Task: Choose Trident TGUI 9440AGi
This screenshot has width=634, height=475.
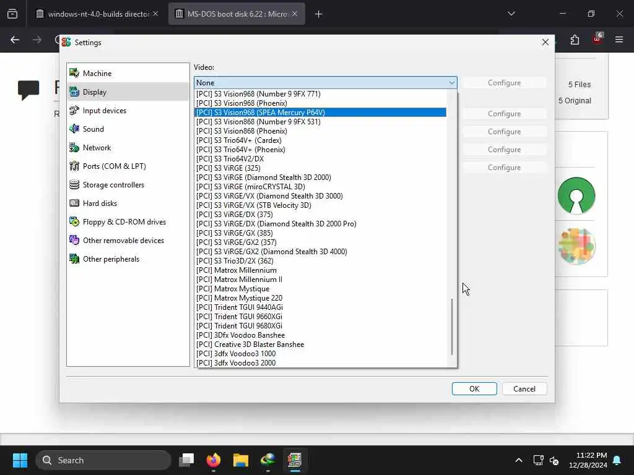Action: (x=320, y=307)
